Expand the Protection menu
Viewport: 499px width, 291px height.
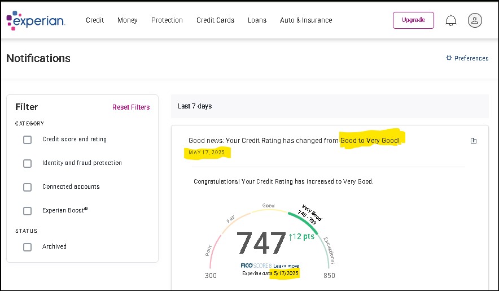tap(167, 20)
